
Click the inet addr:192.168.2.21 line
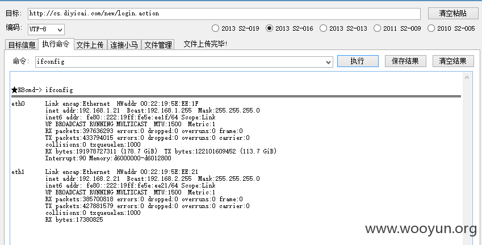coord(153,179)
